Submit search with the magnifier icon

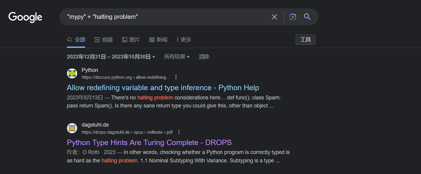[307, 17]
